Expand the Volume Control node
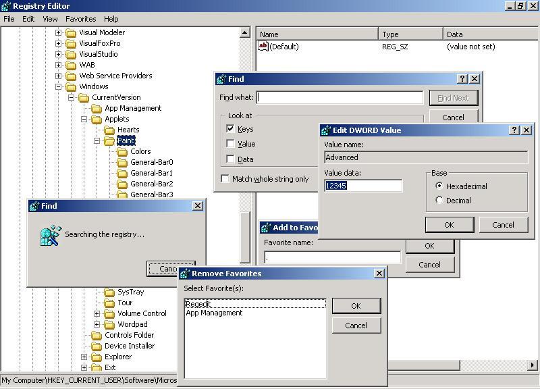 pyautogui.click(x=97, y=313)
